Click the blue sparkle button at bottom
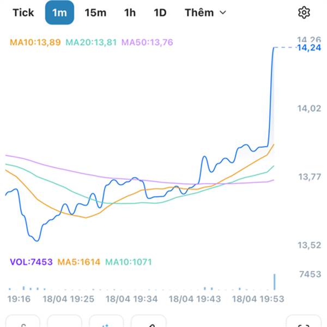 pyautogui.click(x=106, y=322)
